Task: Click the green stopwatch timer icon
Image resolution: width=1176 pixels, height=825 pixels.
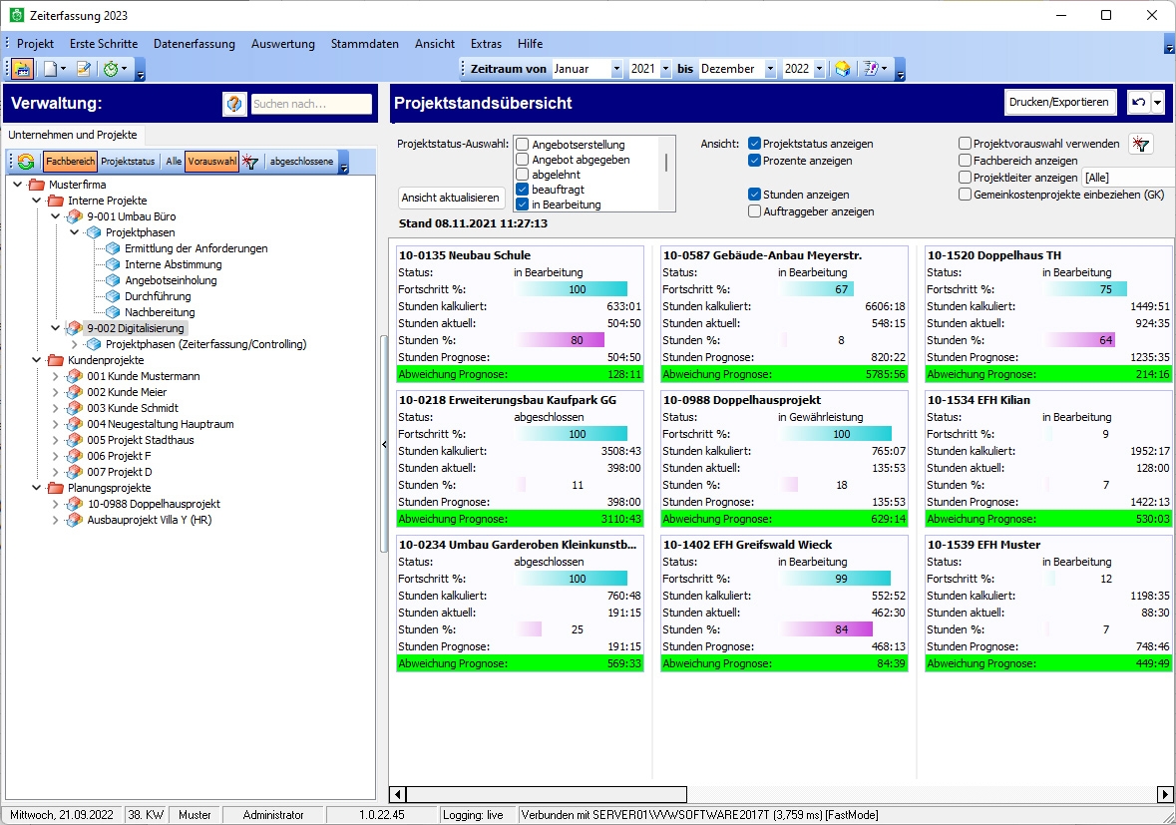Action: [111, 69]
